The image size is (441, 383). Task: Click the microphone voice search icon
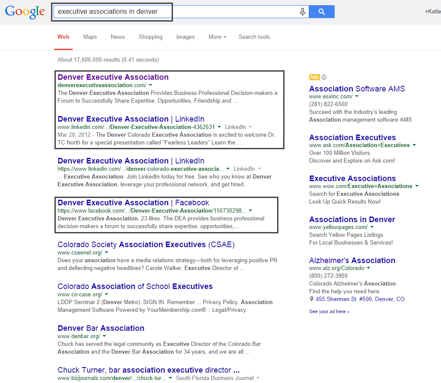coord(302,12)
